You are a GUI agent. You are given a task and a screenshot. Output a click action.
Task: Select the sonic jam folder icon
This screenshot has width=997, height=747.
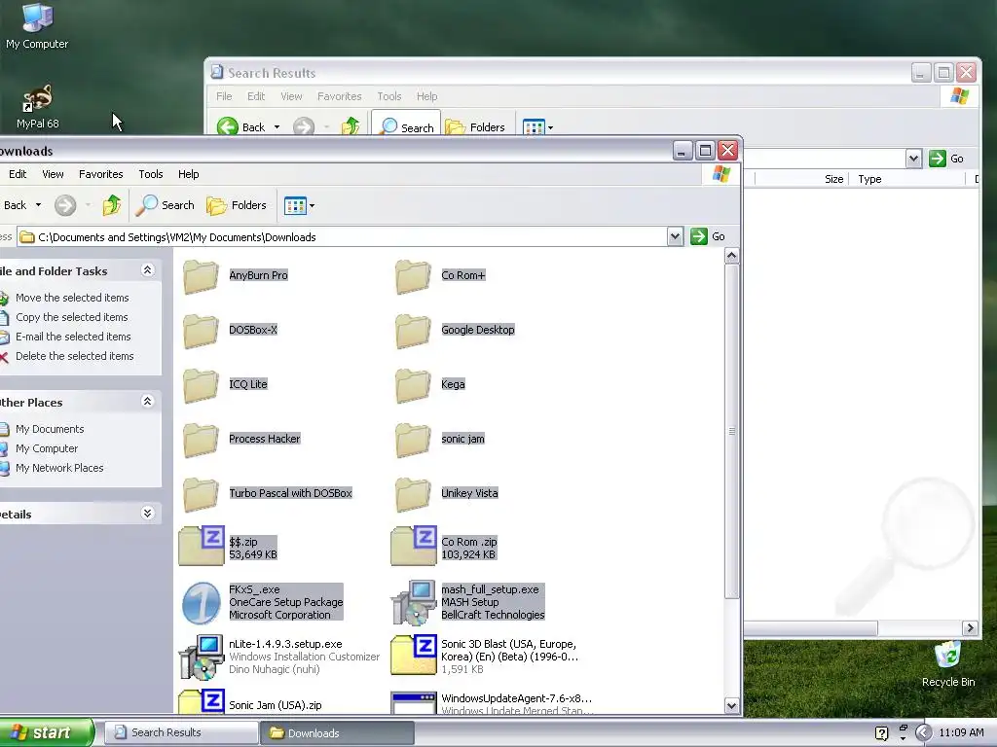tap(413, 440)
